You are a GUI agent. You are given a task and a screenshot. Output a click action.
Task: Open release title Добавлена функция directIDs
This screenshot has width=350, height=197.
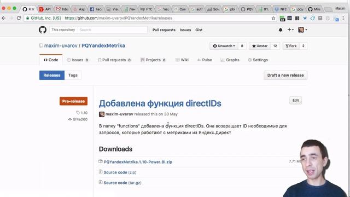point(160,103)
